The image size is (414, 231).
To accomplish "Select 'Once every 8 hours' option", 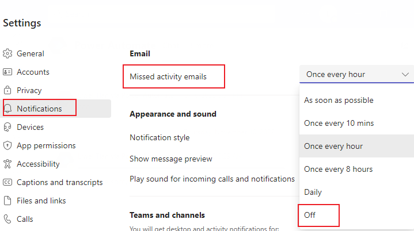I will [x=356, y=169].
